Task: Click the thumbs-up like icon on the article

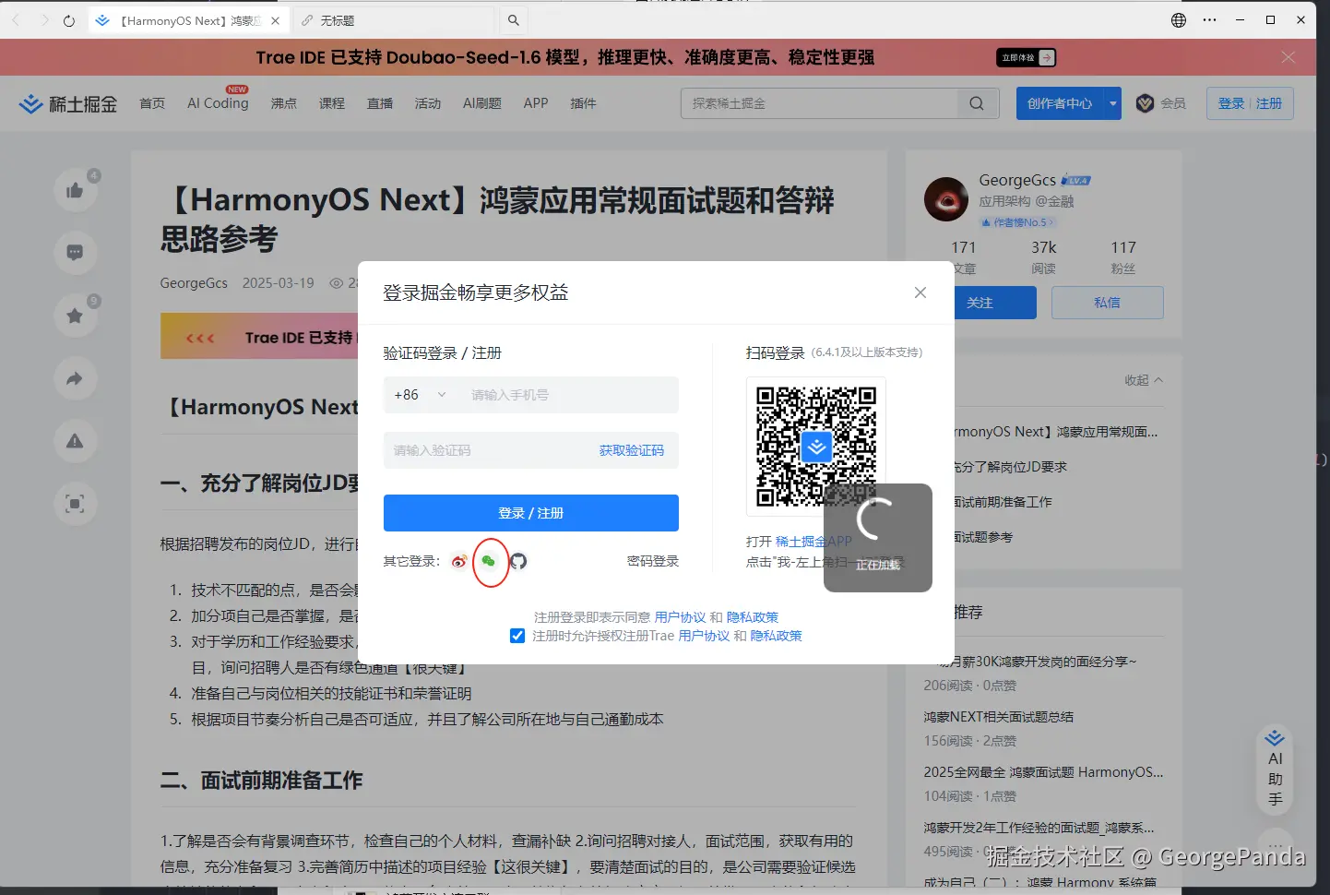Action: 76,189
